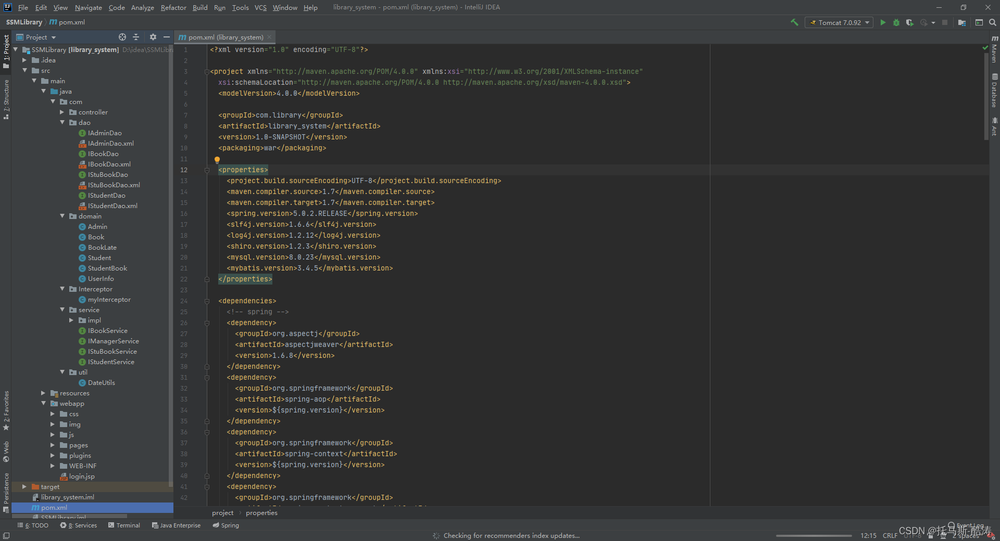Toggle the Structure tool window

click(6, 99)
